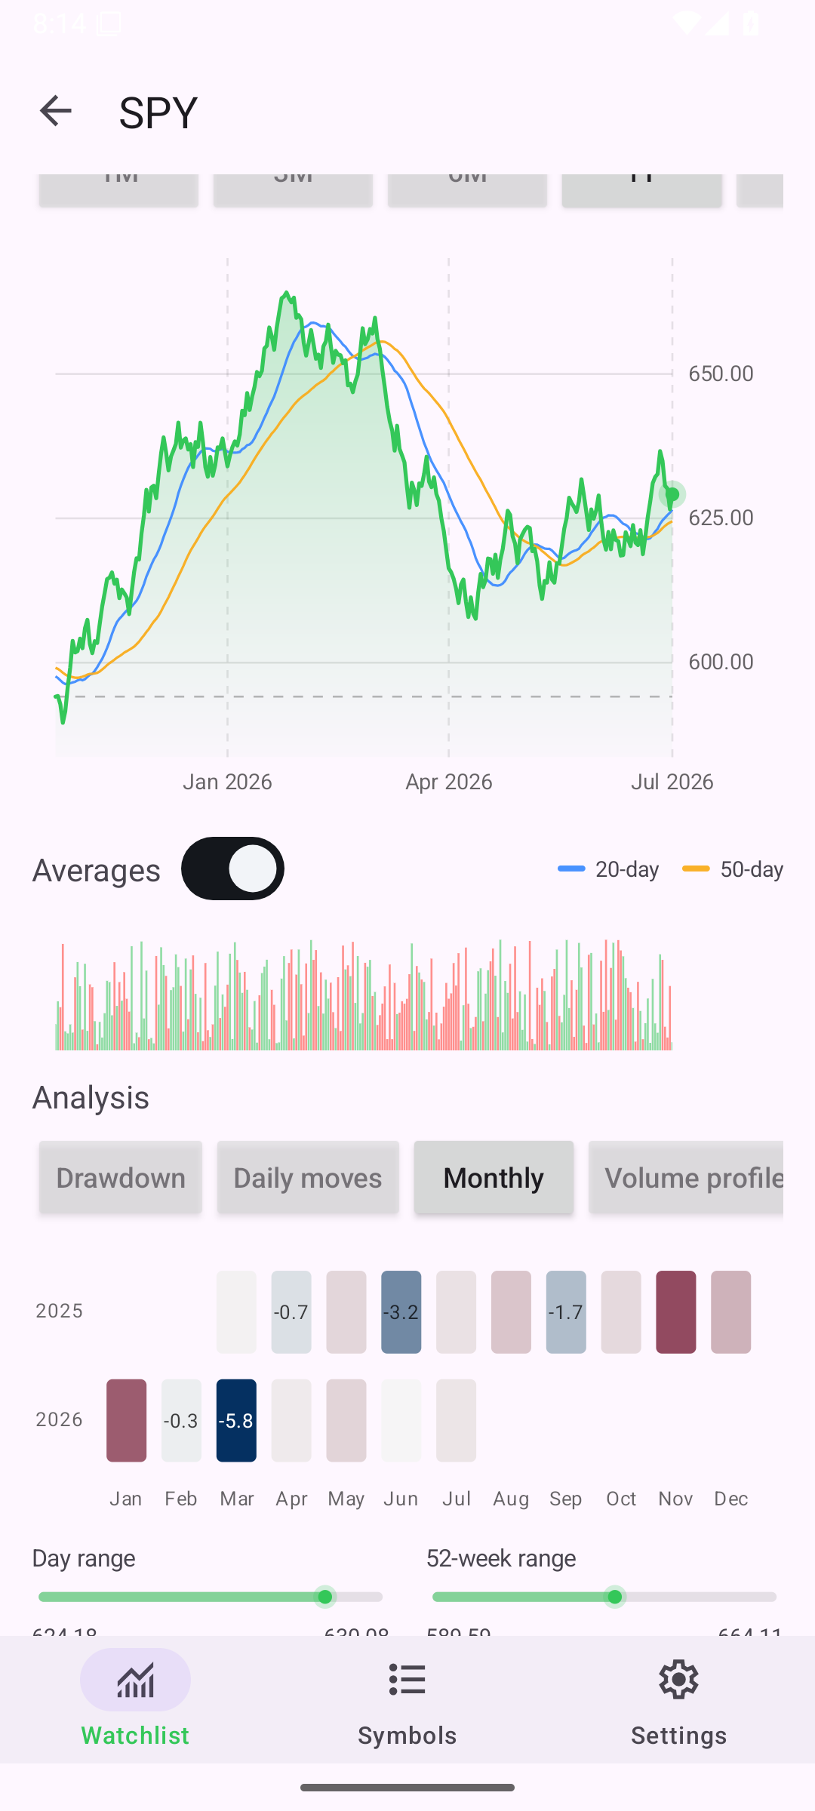
Task: Click the 2026 row label
Action: [60, 1419]
